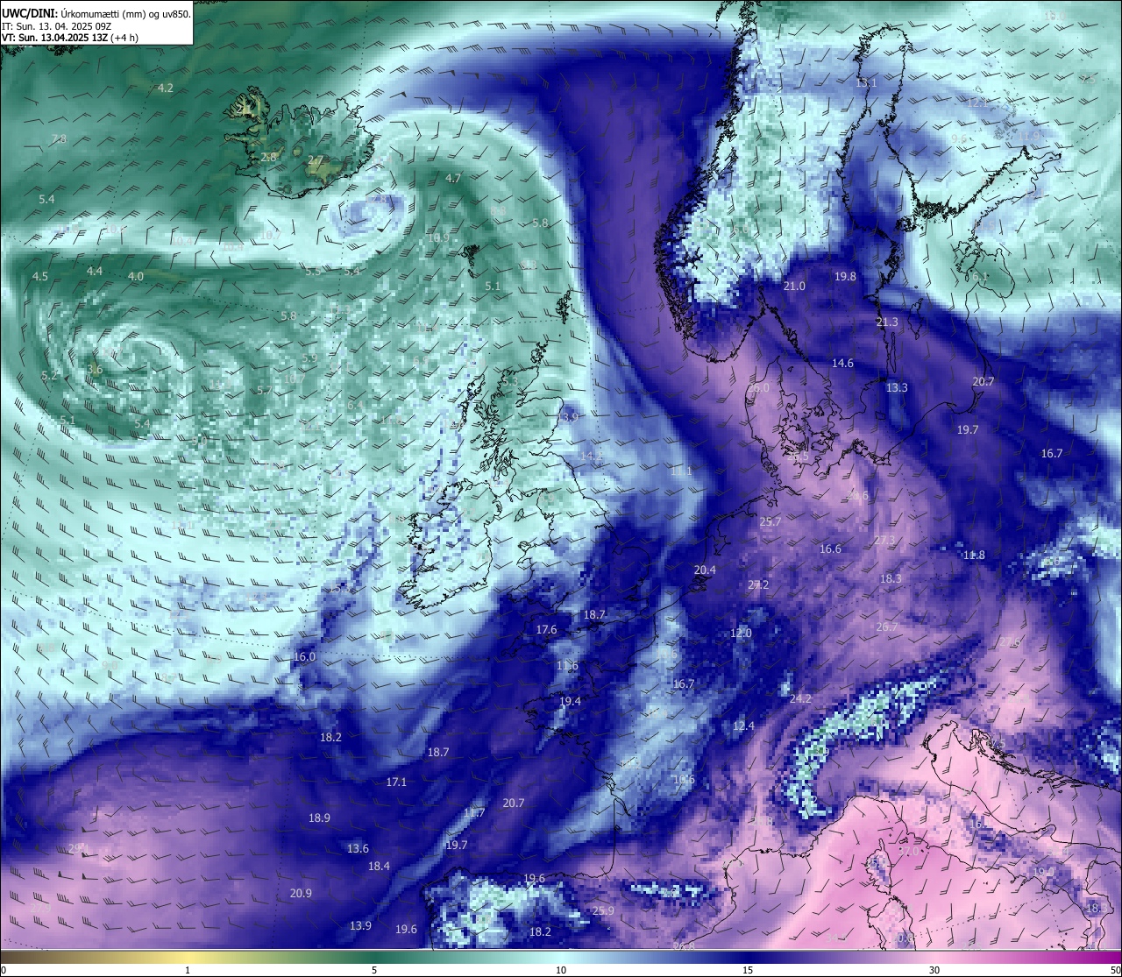1122x977 pixels.
Task: Click the 21.0 value label
Action: tap(794, 286)
